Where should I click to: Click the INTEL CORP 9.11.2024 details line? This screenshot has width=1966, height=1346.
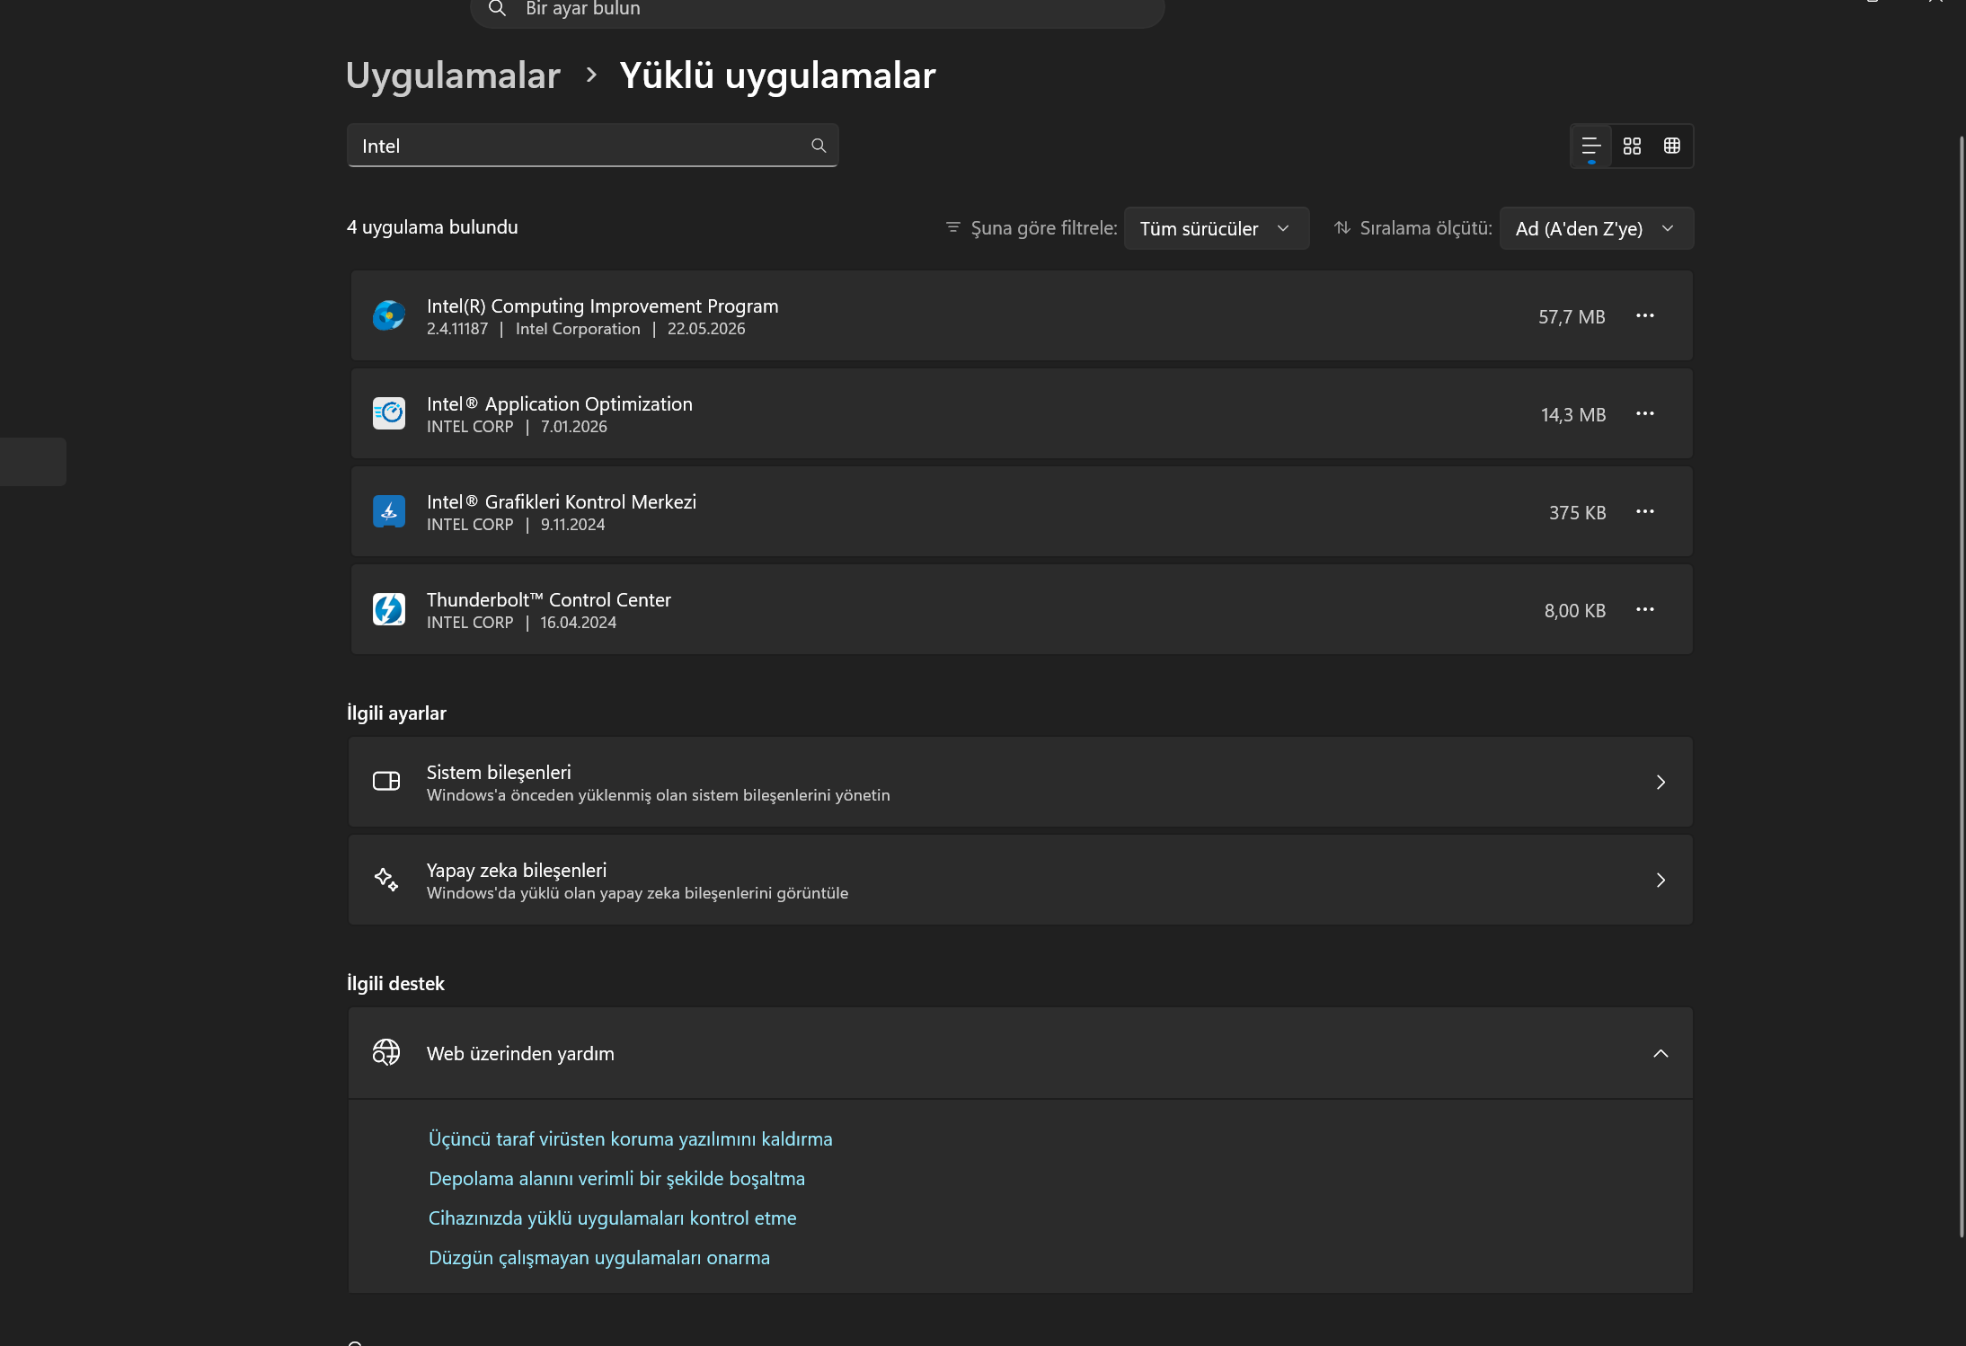click(x=516, y=525)
